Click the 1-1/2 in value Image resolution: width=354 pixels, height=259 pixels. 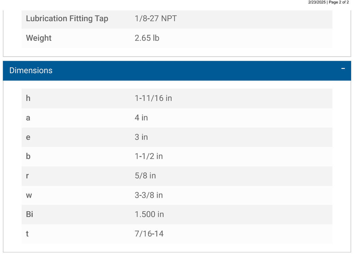pos(149,156)
